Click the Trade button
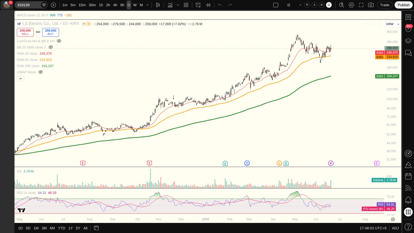Viewport: 414px width, 233px height. [x=385, y=5]
